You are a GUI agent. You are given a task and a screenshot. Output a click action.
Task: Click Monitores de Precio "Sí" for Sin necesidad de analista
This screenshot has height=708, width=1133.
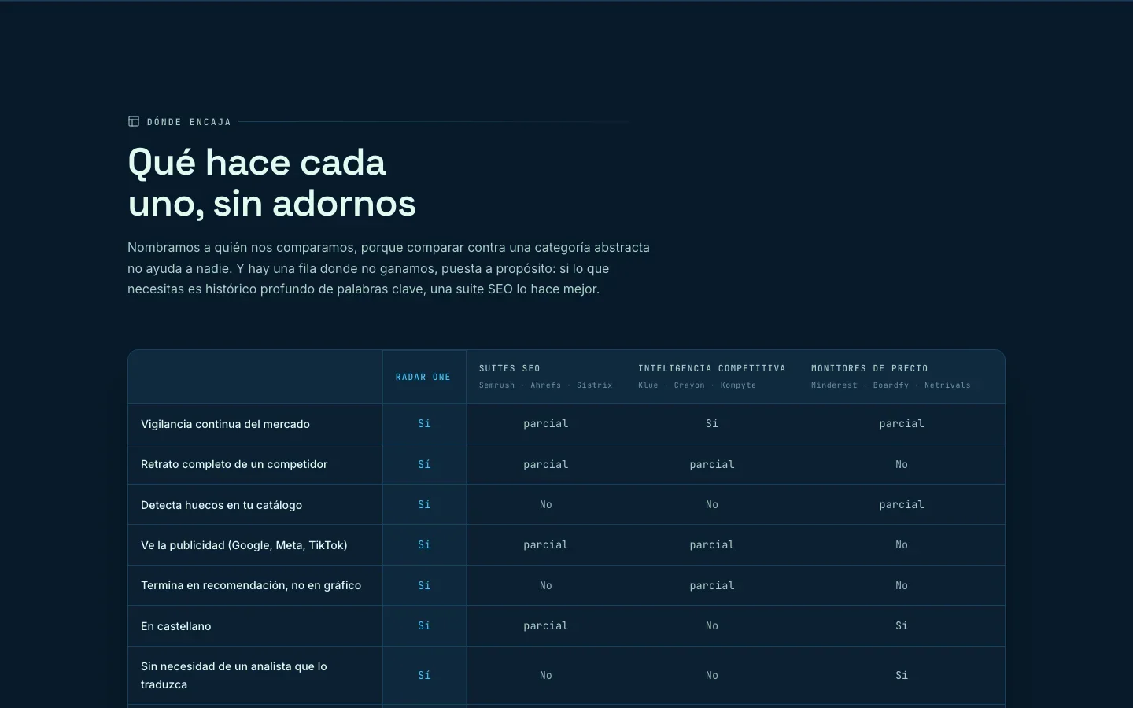click(x=902, y=676)
